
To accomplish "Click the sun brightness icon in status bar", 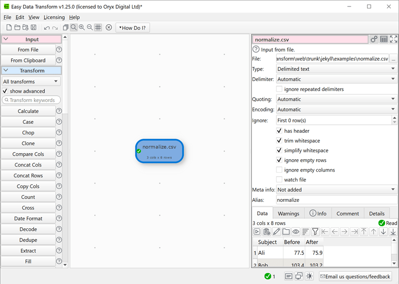I will click(309, 276).
